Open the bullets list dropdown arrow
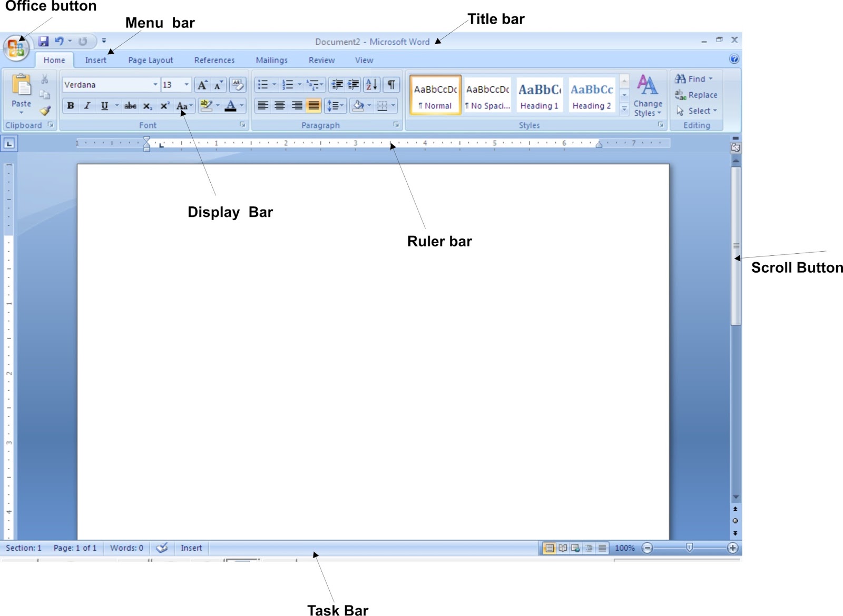 coord(274,85)
